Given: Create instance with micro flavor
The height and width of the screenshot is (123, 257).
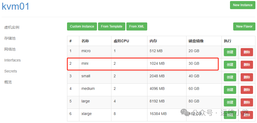Looking at the screenshot, I should coord(230,52).
